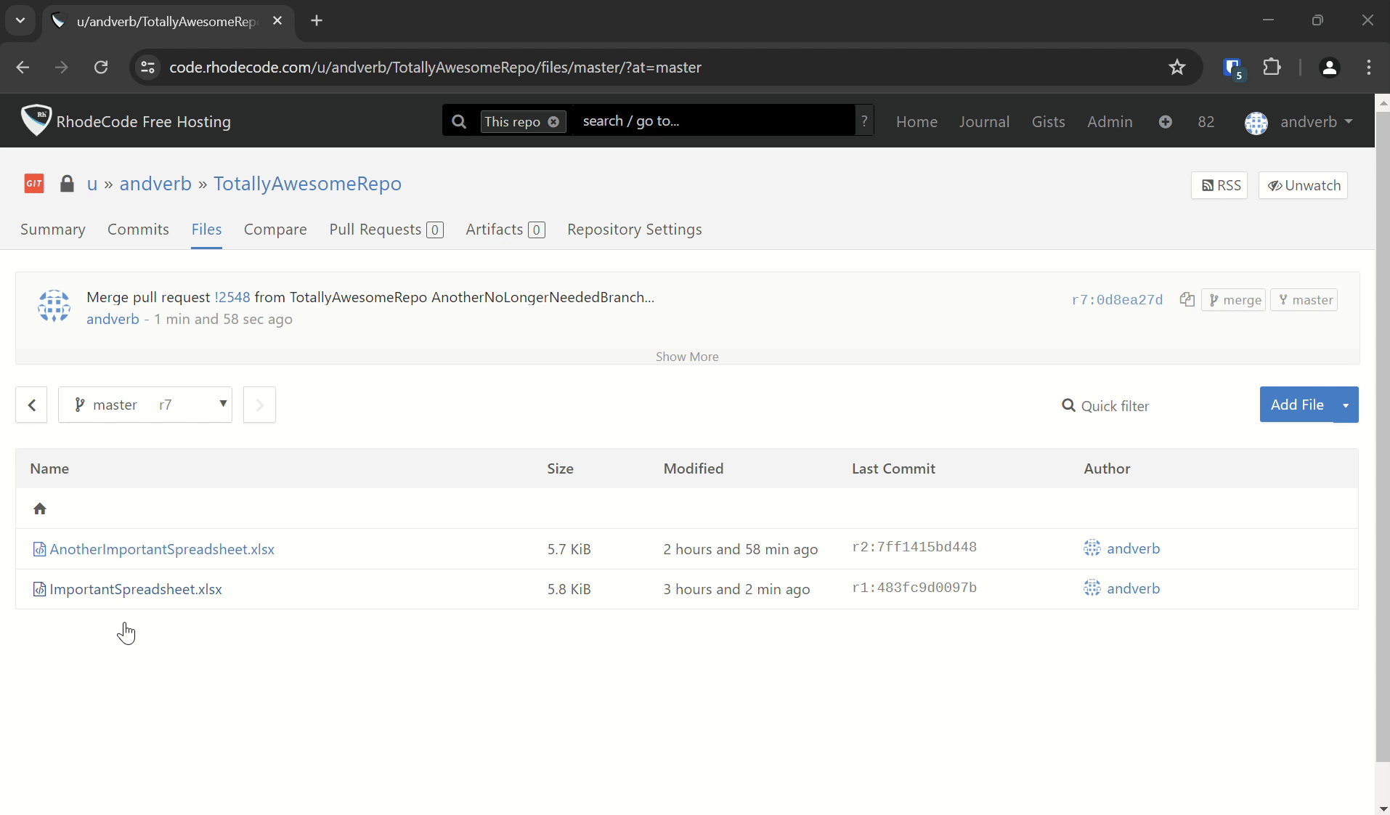
Task: Click commit r2:7ff1415bd448 text
Action: (x=914, y=547)
